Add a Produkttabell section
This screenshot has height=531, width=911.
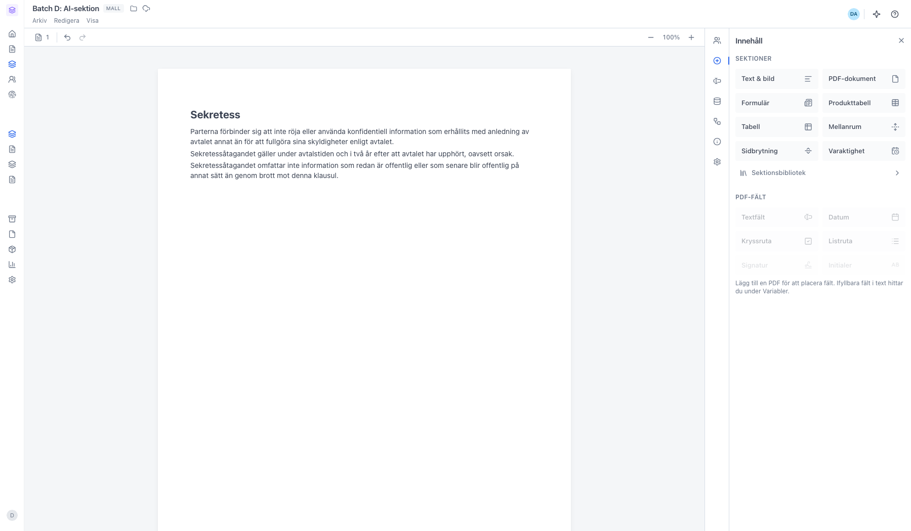pos(864,103)
